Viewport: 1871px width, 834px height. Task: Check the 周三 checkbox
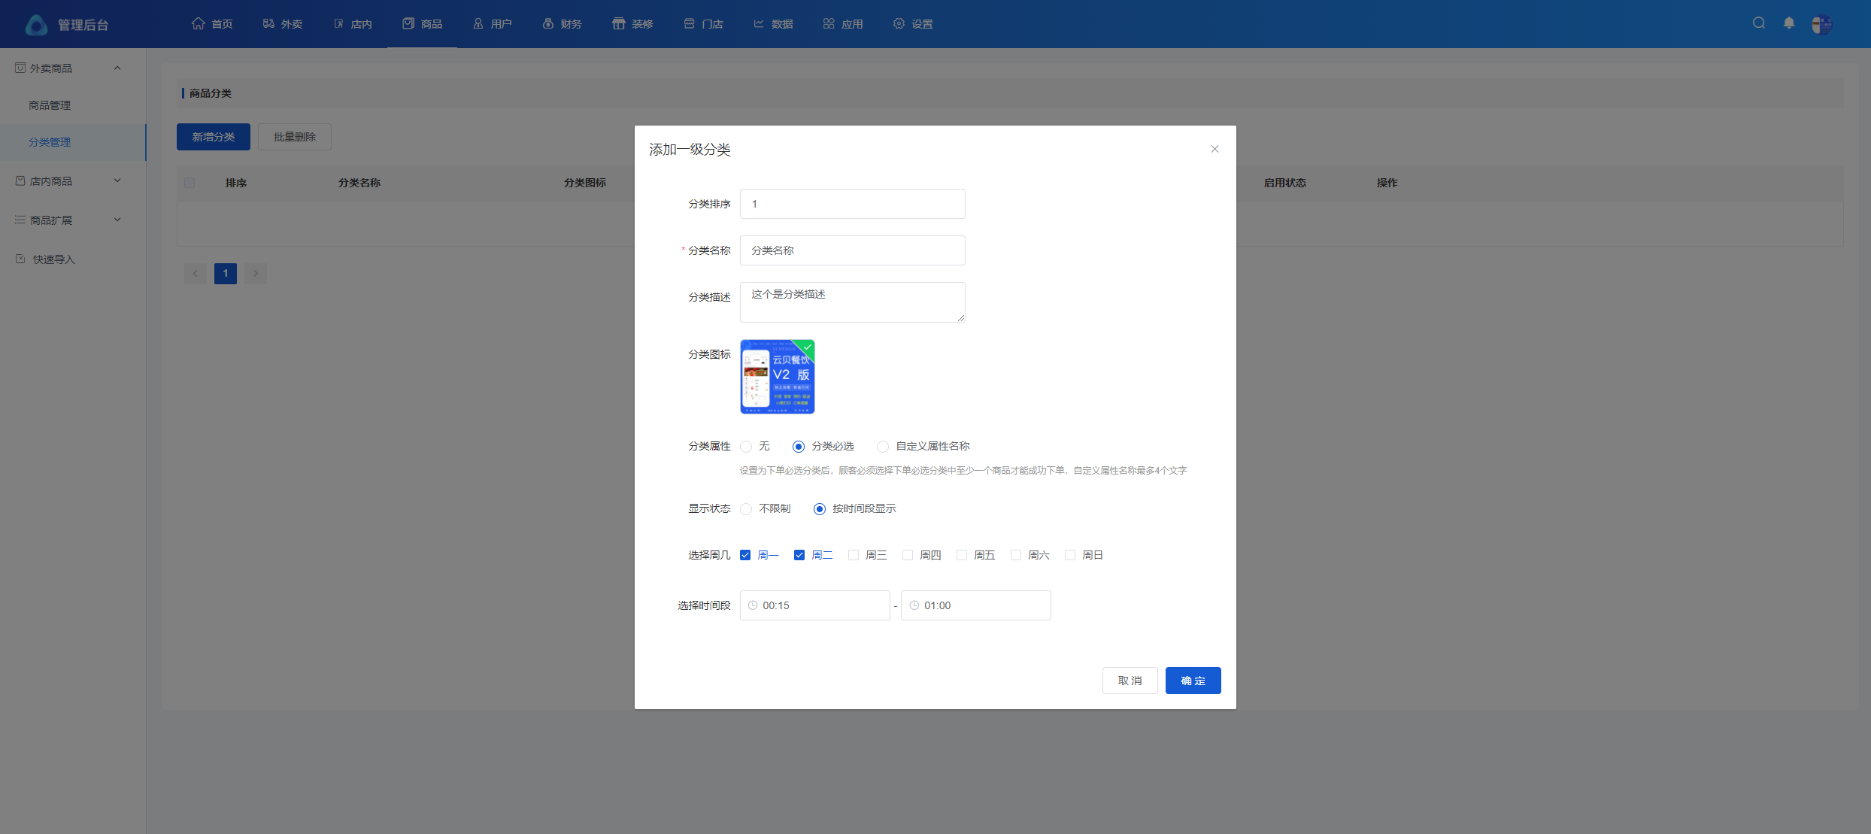pyautogui.click(x=854, y=555)
